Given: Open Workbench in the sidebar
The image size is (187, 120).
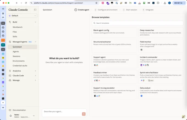Looking at the screenshot, I should point(18,27).
